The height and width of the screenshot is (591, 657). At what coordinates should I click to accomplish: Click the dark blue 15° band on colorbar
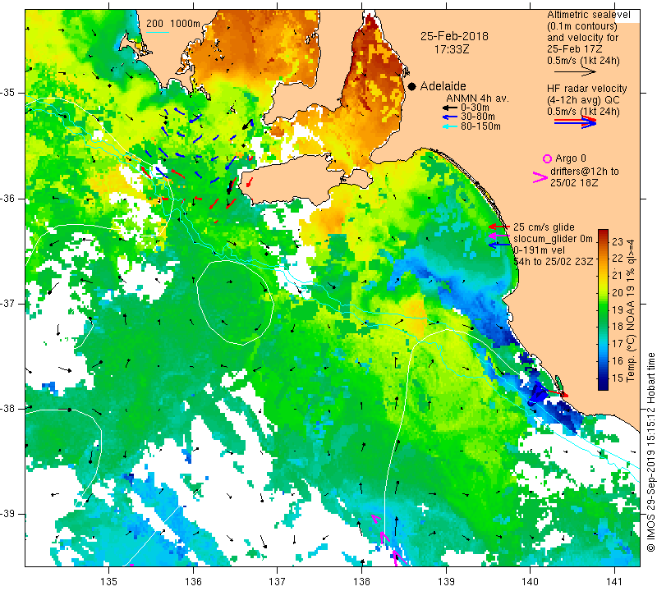(x=603, y=379)
